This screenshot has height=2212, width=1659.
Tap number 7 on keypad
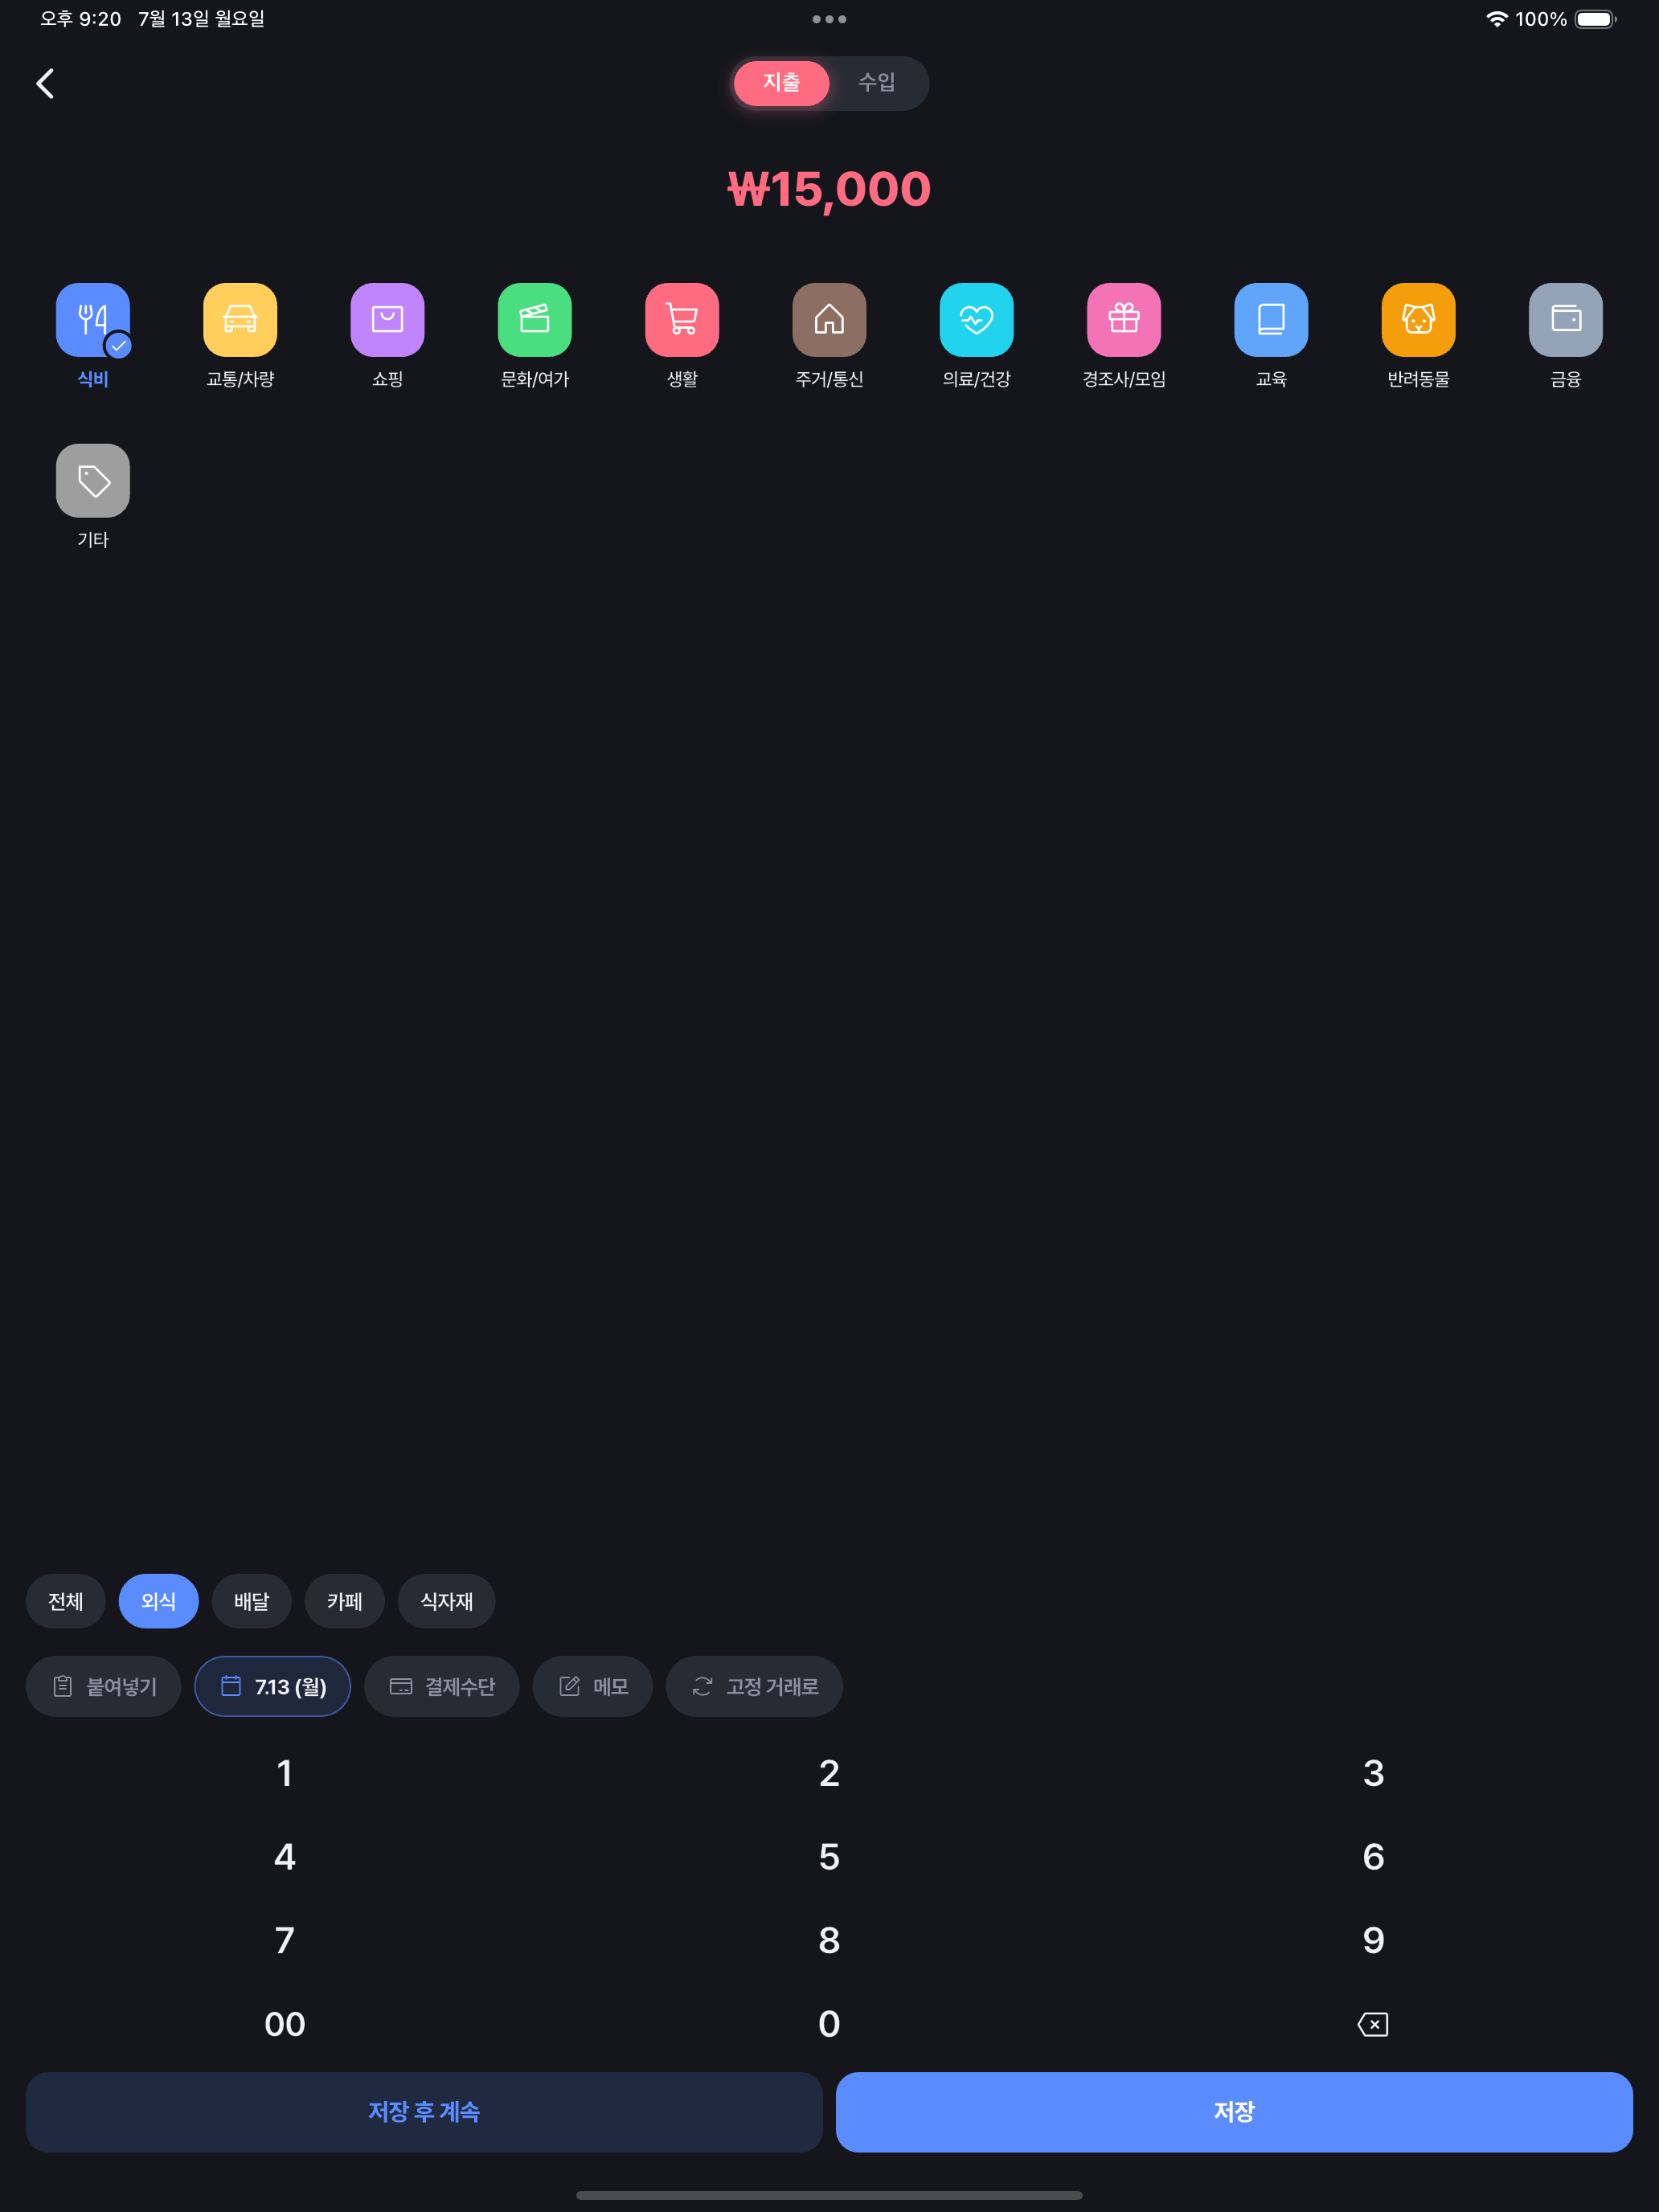tap(285, 1940)
